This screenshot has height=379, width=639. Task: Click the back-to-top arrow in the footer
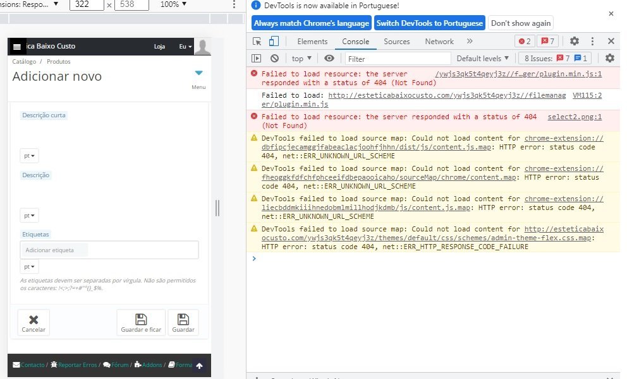[x=199, y=366]
